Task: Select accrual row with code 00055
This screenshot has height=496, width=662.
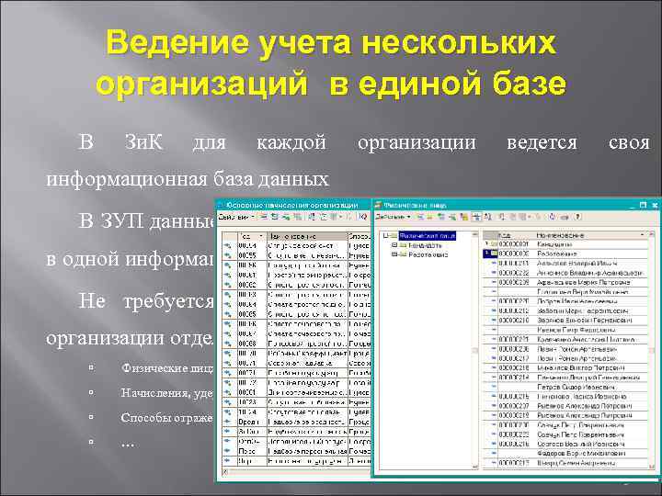Action: click(x=296, y=255)
